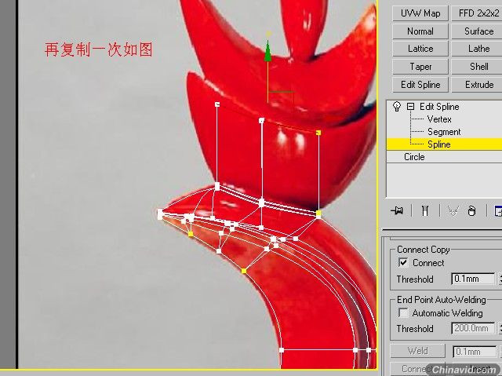The width and height of the screenshot is (502, 376).
Task: Click the Weld threshold value field
Action: click(475, 352)
